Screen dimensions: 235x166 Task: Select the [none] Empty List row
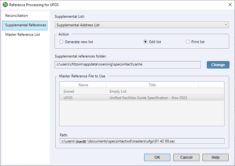142,91
